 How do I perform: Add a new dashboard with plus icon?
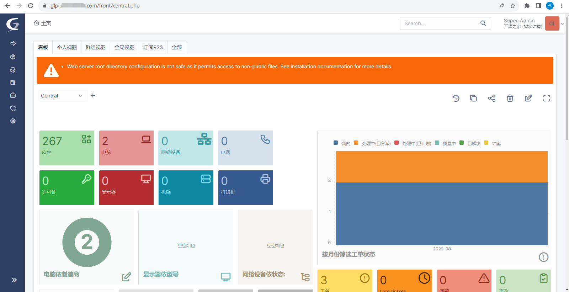click(x=93, y=96)
